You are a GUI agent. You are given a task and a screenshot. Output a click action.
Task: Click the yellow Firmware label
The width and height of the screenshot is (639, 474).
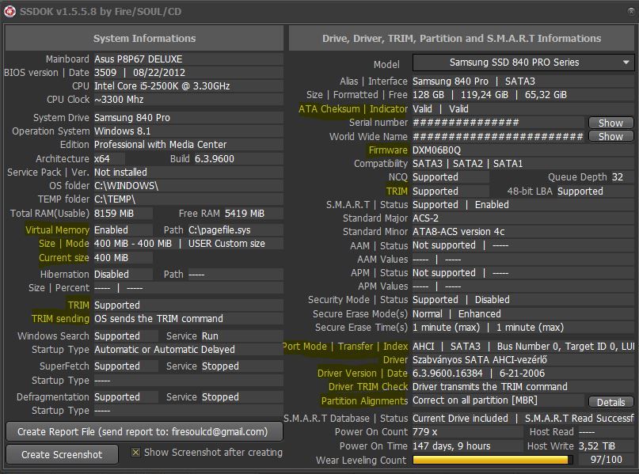387,150
